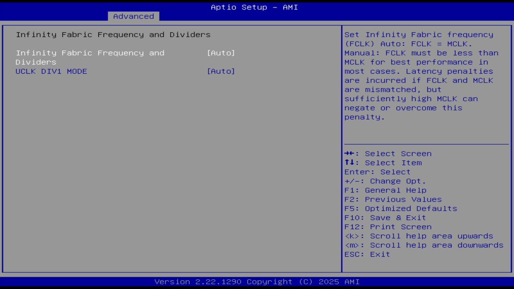The height and width of the screenshot is (289, 514).
Task: Click ESC: Exit entry
Action: coord(367,254)
